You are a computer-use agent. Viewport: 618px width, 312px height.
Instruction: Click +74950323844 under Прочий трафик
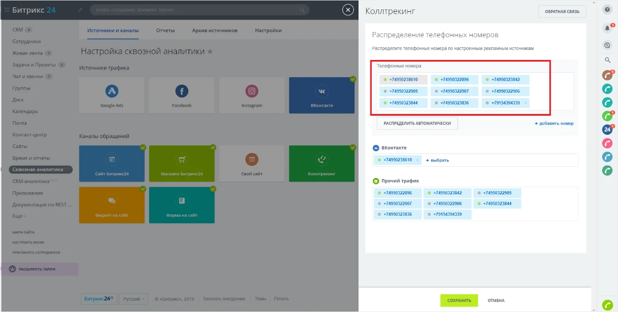497,203
